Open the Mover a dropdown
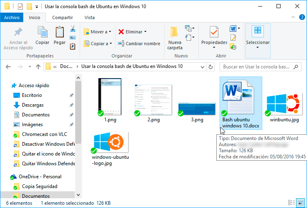 tap(98, 32)
